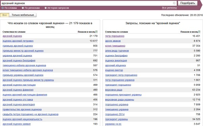Open арсений яценюк заявил link
The height and width of the screenshot is (126, 203).
point(17,124)
